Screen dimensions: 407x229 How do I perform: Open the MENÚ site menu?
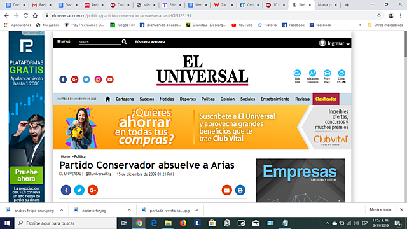coord(64,42)
